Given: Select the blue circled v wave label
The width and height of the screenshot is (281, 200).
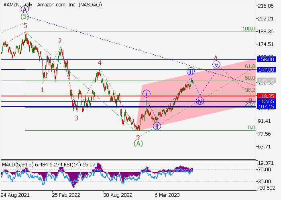Looking at the screenshot, I should 216,64.
